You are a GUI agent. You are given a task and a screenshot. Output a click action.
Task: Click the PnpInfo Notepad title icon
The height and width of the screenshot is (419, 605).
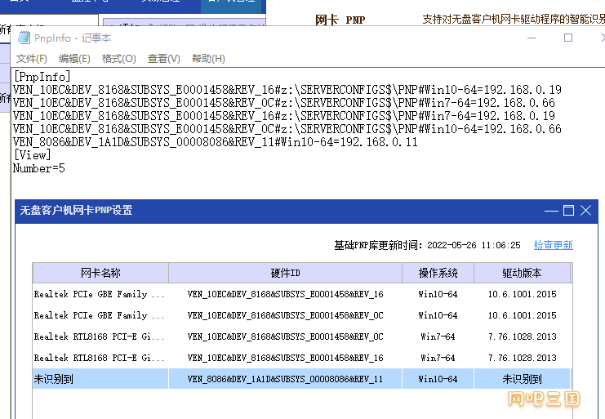(24, 38)
